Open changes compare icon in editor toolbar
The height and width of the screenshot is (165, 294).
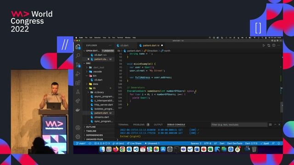(269, 45)
